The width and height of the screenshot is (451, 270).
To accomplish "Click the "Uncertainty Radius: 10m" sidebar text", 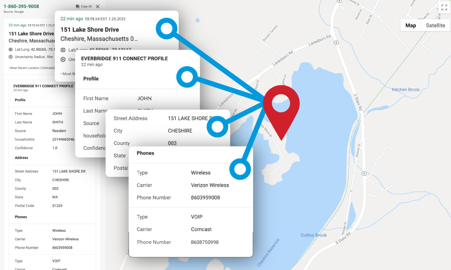I will click(x=34, y=57).
